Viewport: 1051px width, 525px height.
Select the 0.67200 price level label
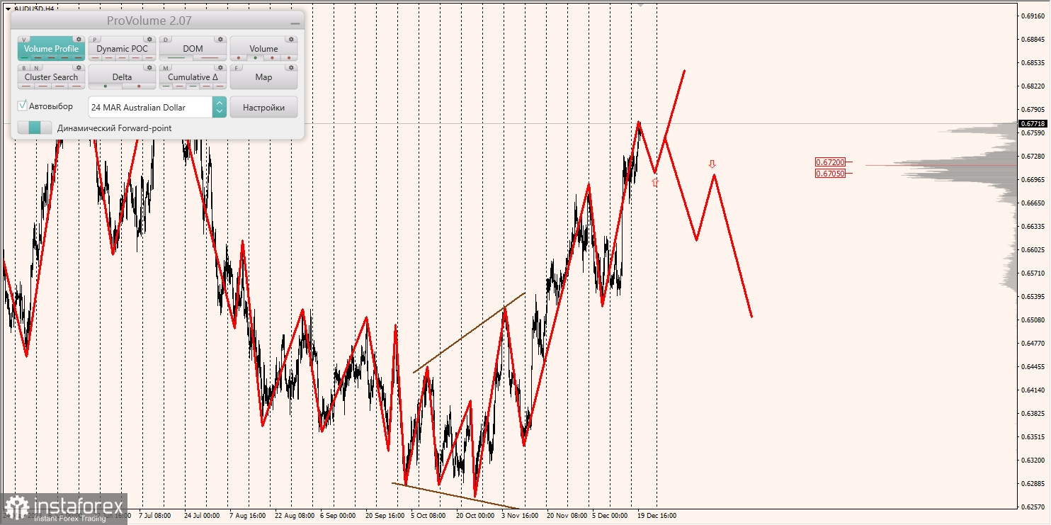[x=830, y=162]
